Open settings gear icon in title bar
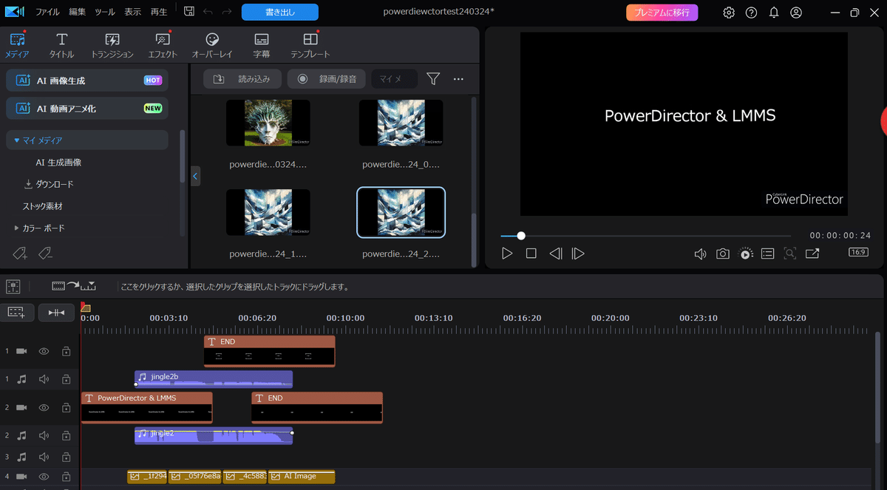Viewport: 887px width, 490px height. tap(729, 13)
